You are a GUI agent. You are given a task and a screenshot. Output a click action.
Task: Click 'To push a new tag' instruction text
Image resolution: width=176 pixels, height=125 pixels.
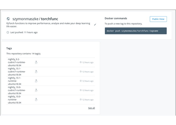point(123,24)
